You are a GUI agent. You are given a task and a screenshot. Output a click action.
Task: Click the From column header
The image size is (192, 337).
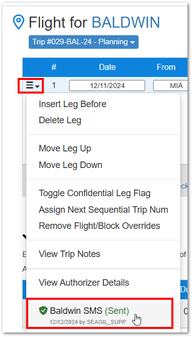166,67
